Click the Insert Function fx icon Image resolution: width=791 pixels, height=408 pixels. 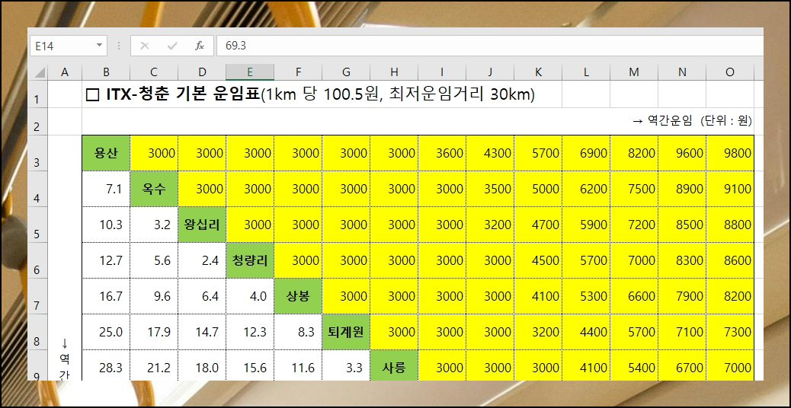(200, 46)
